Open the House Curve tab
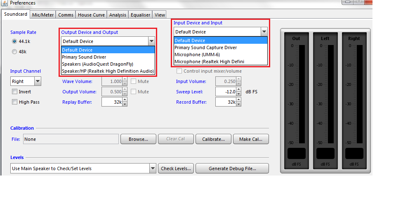The width and height of the screenshot is (396, 223). pyautogui.click(x=91, y=15)
